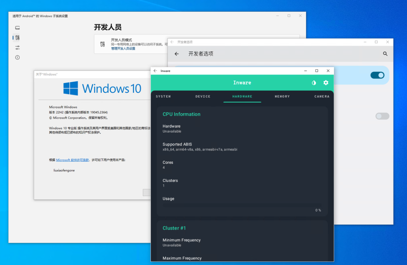This screenshot has height=265, width=407.
Task: Toggle dark theme icon in Inware header
Action: [x=314, y=83]
